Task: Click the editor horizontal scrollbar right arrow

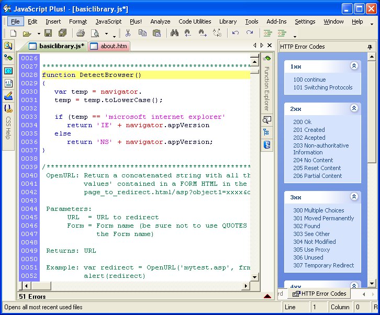Action: click(x=246, y=286)
